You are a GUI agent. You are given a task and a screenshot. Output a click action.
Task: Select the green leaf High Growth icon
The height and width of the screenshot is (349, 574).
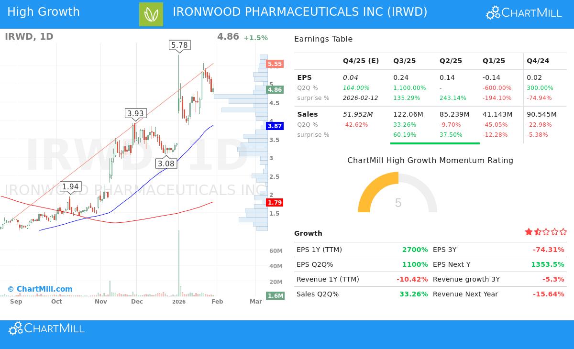(x=151, y=12)
